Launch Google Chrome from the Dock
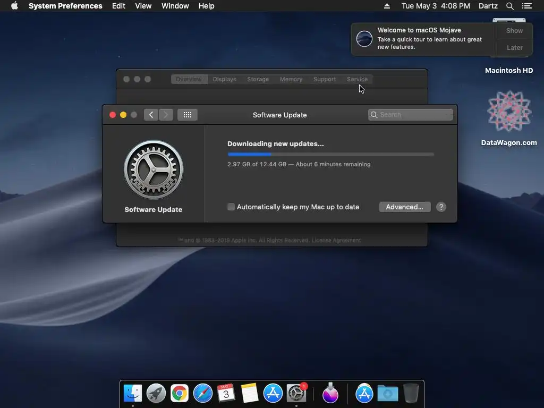Image resolution: width=544 pixels, height=408 pixels. 180,394
